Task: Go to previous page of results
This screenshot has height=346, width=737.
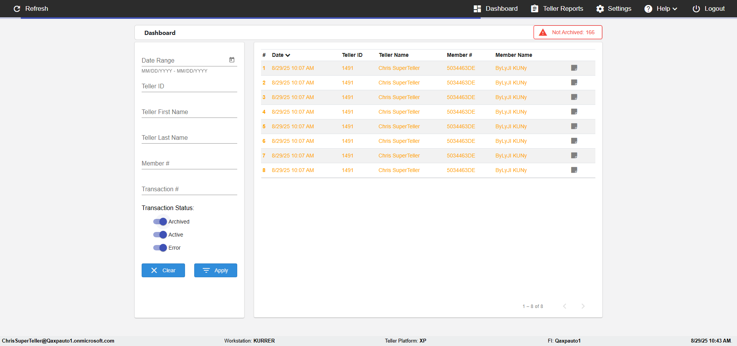Action: point(565,306)
